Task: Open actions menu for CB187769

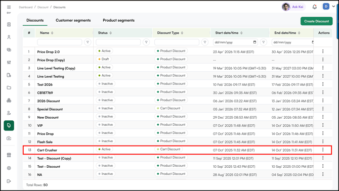Action: point(323,92)
